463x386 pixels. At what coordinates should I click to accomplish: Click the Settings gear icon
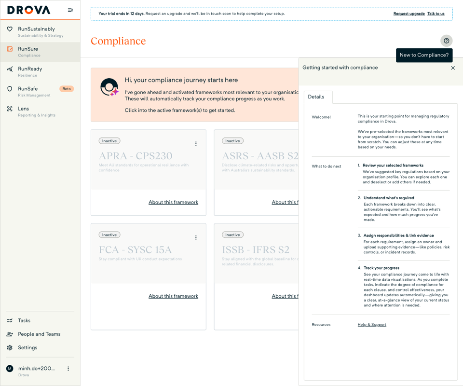(10, 347)
